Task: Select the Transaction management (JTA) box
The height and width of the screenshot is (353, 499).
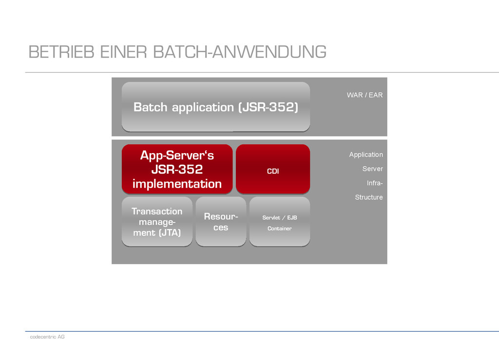Action: point(157,221)
